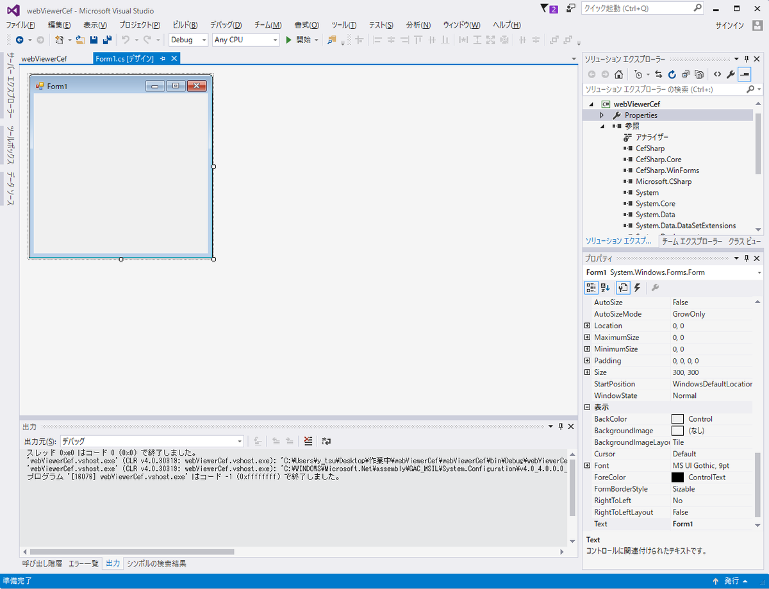Open the BackColor color swatch showing Control
Screen dimensions: 769x589
[677, 419]
